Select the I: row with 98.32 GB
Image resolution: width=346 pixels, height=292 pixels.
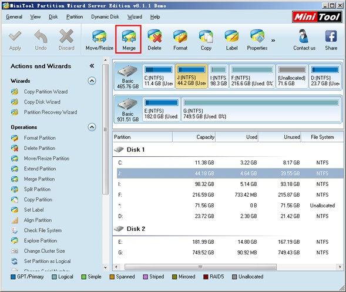coord(230,184)
